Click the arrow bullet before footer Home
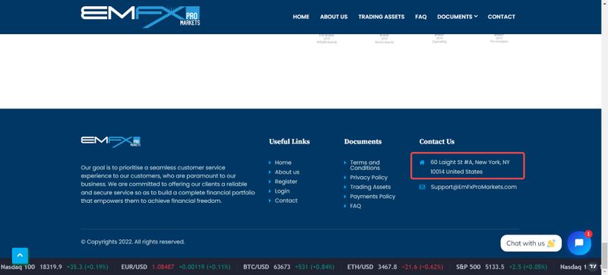The image size is (608, 275). coord(270,163)
